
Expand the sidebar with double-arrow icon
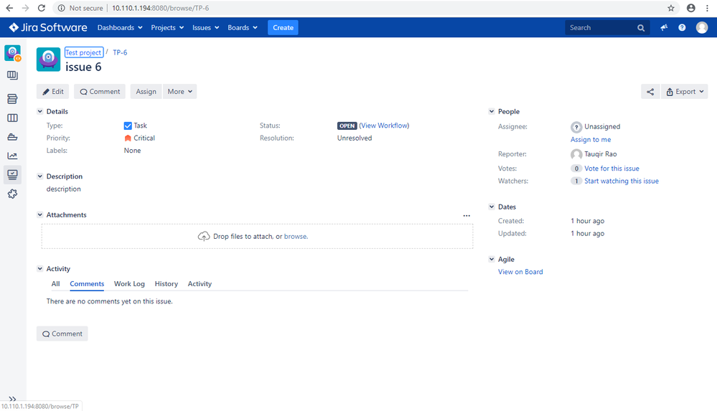click(12, 399)
